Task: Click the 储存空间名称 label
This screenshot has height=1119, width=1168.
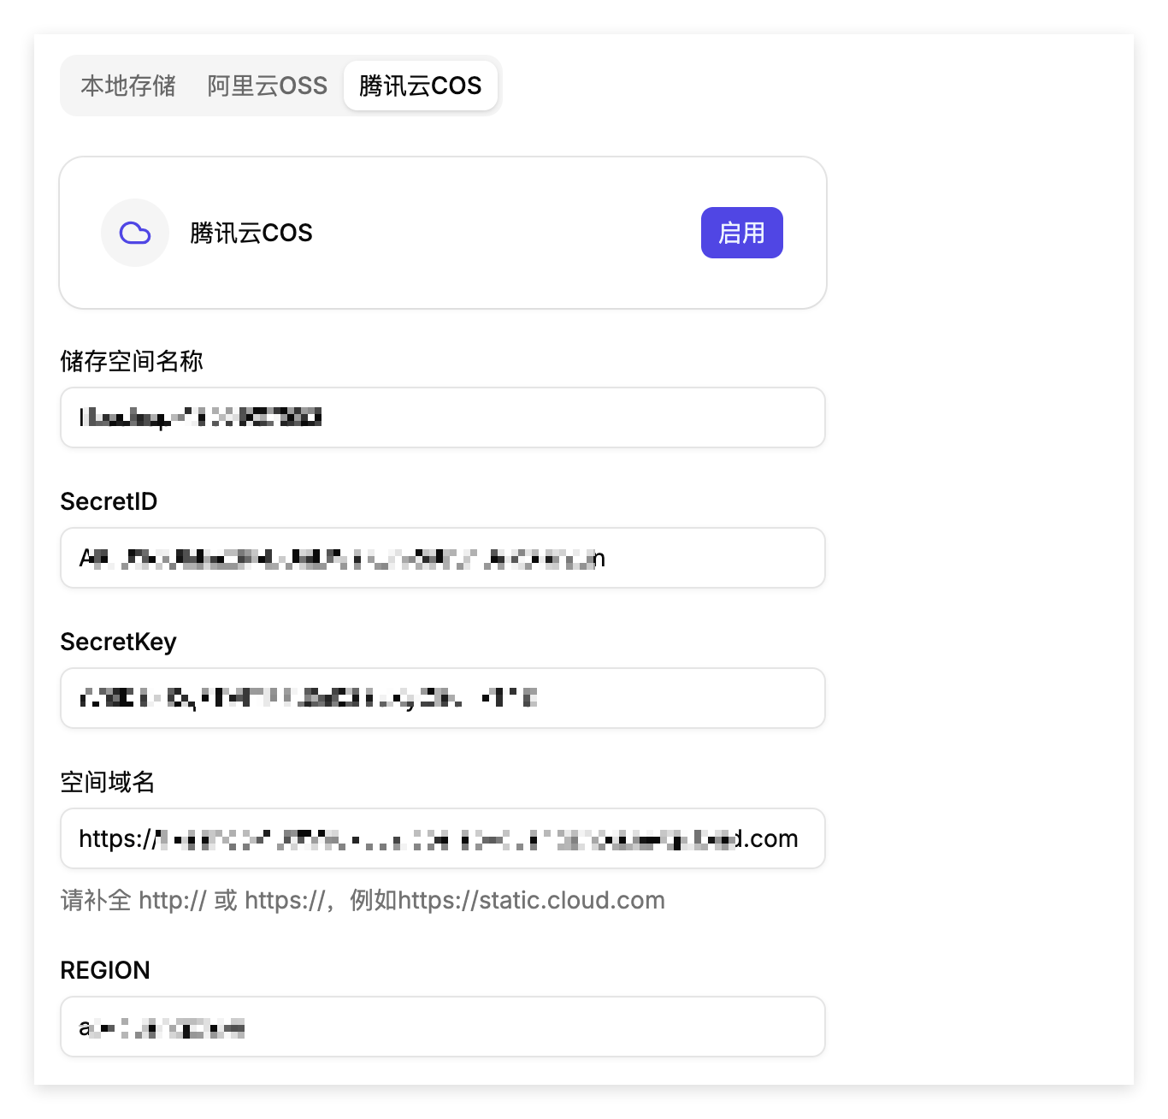Action: (132, 361)
